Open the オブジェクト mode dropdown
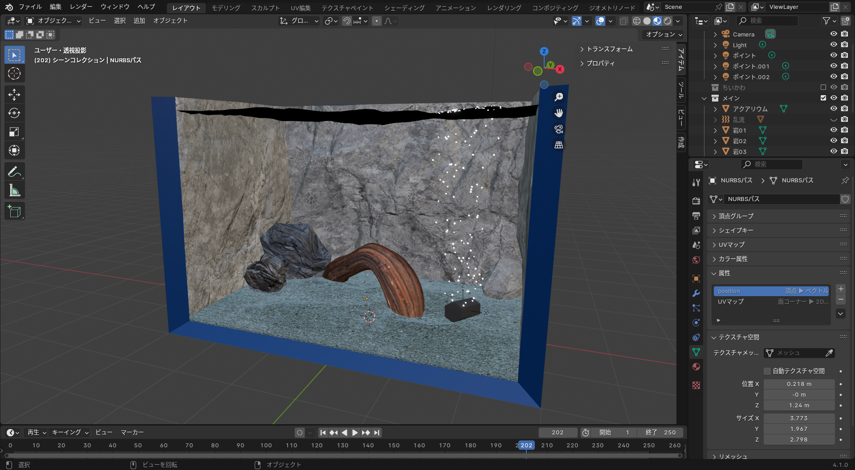 pyautogui.click(x=53, y=21)
